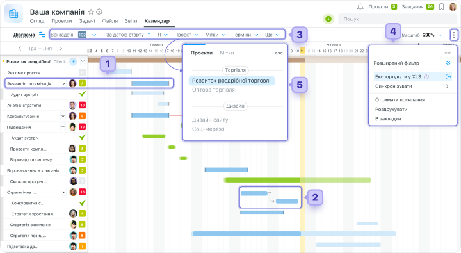The width and height of the screenshot is (461, 253).
Task: Toggle the checkmark on first Аудит зустріч
Action: 83,94
